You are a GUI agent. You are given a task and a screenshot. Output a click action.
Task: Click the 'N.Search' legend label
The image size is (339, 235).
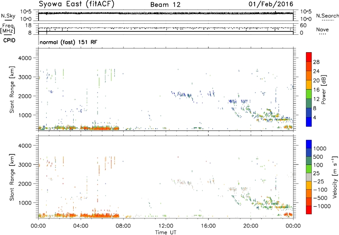327,16
